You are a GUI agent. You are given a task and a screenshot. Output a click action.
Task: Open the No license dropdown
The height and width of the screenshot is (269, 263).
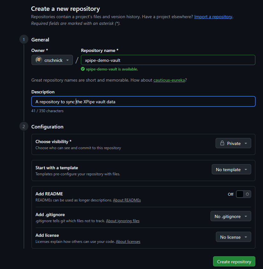click(233, 237)
